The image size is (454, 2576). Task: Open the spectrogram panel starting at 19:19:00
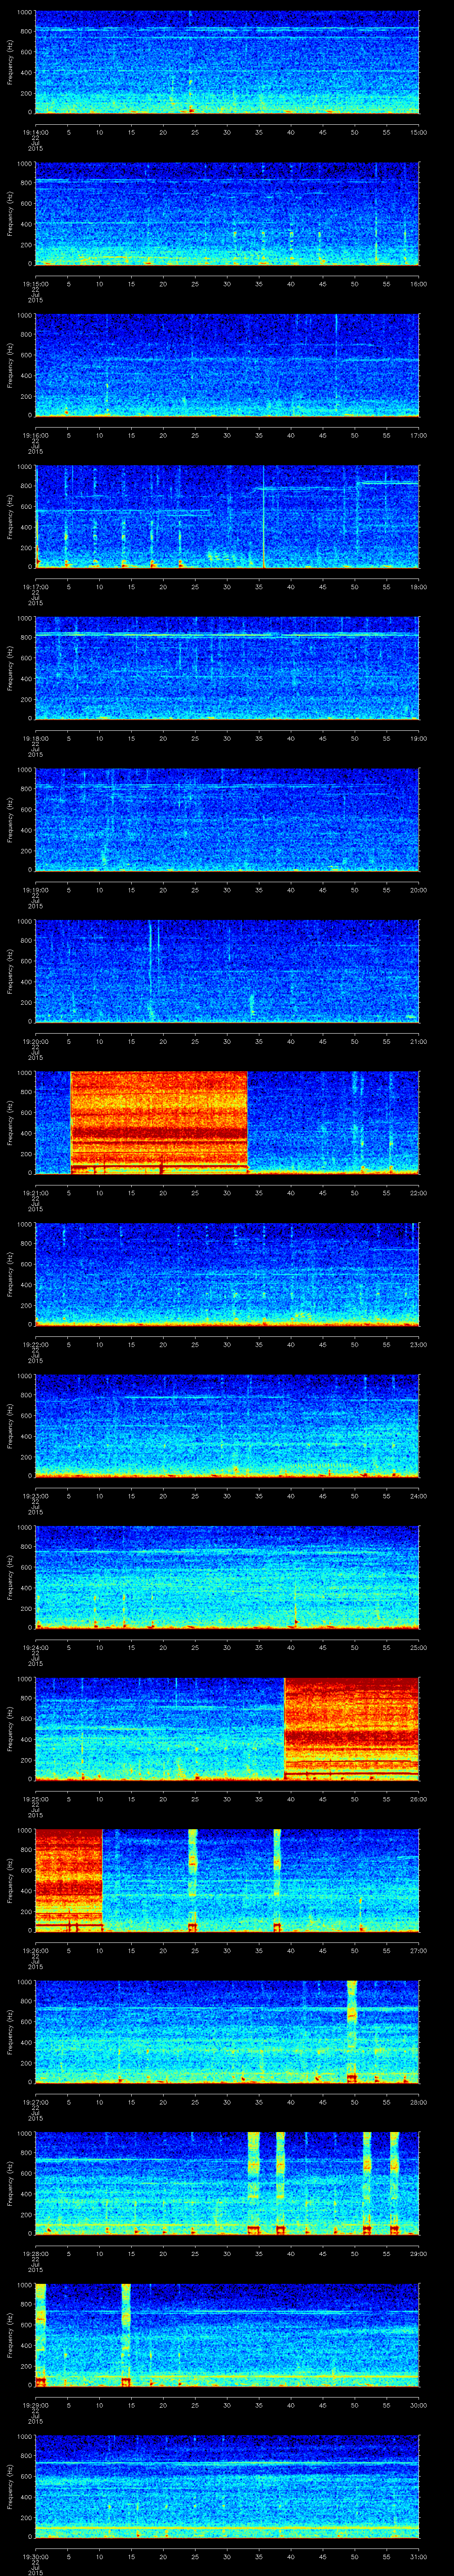click(x=227, y=819)
